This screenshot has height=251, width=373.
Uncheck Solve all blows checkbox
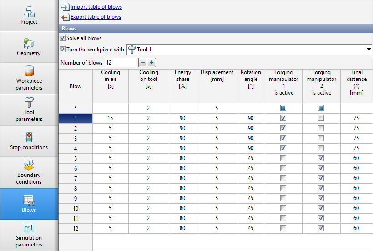pyautogui.click(x=63, y=38)
